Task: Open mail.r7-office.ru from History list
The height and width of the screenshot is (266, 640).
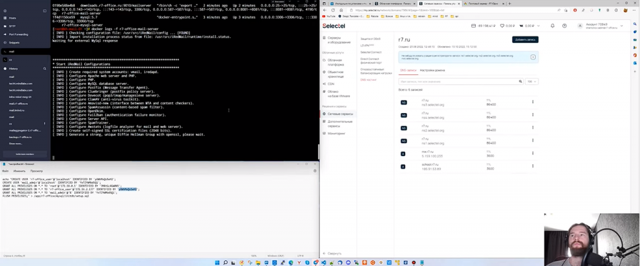Action: [18, 104]
